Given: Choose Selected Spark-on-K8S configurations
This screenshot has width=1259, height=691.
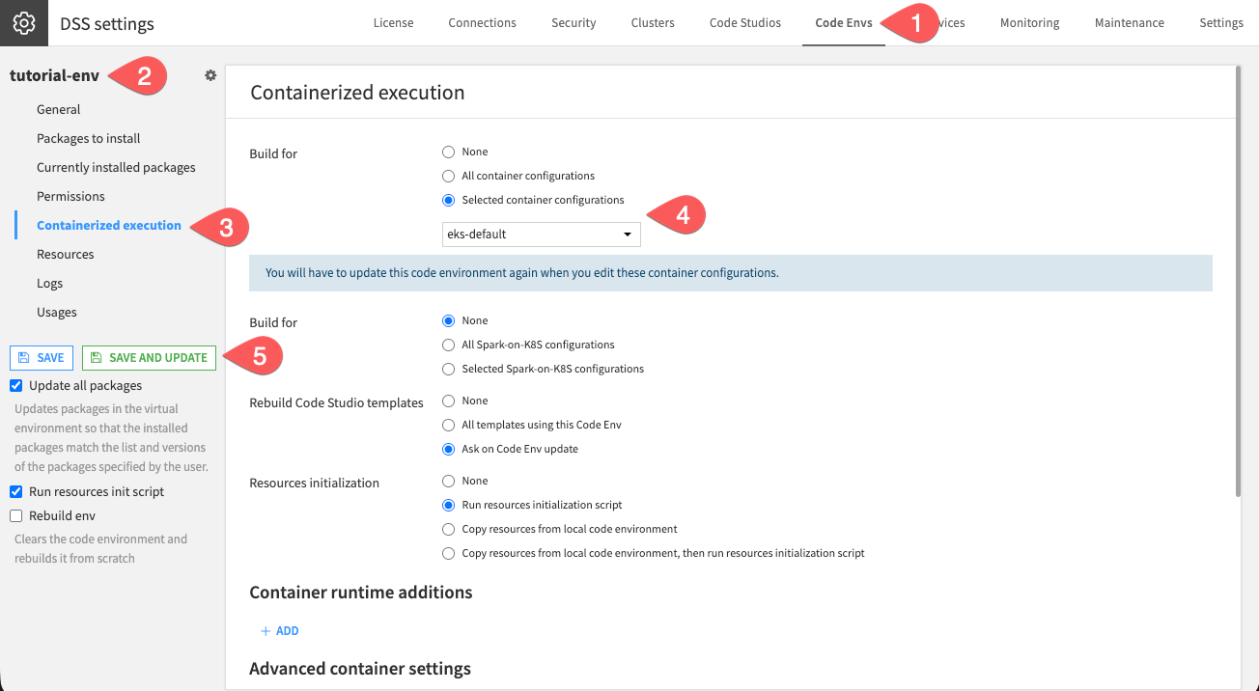Looking at the screenshot, I should click(448, 369).
